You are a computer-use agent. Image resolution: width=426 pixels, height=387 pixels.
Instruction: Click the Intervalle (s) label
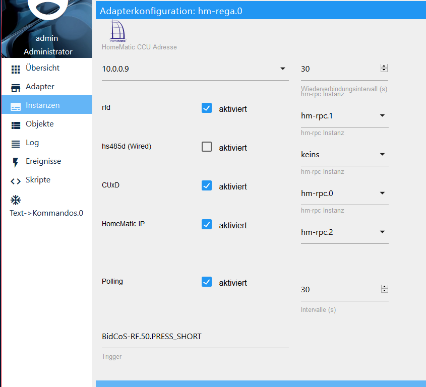319,310
